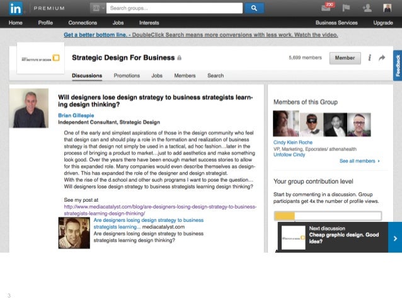
Task: Open the Jobs item in the top navigation
Action: 118,23
